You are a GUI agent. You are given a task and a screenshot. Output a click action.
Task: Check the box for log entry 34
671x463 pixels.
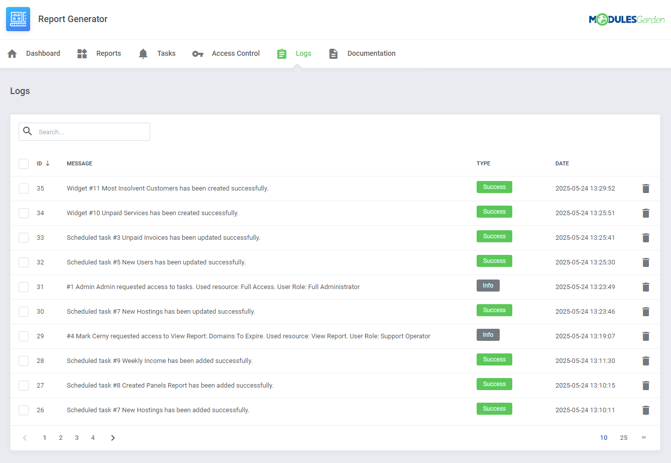pos(24,213)
